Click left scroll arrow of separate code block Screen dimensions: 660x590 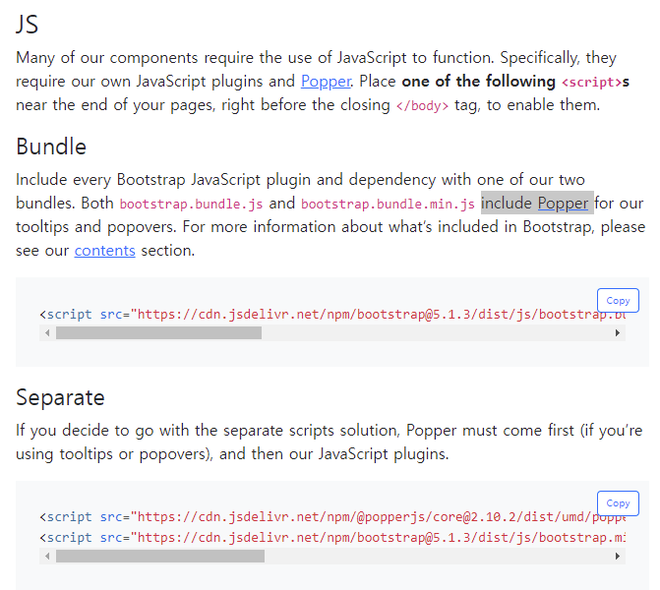[x=47, y=556]
